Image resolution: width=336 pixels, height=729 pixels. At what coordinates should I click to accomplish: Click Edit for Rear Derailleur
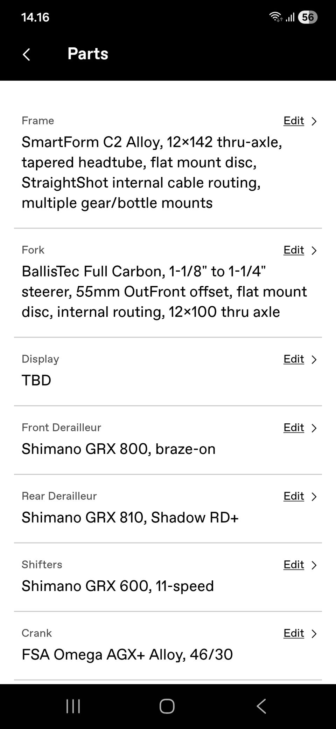(294, 496)
